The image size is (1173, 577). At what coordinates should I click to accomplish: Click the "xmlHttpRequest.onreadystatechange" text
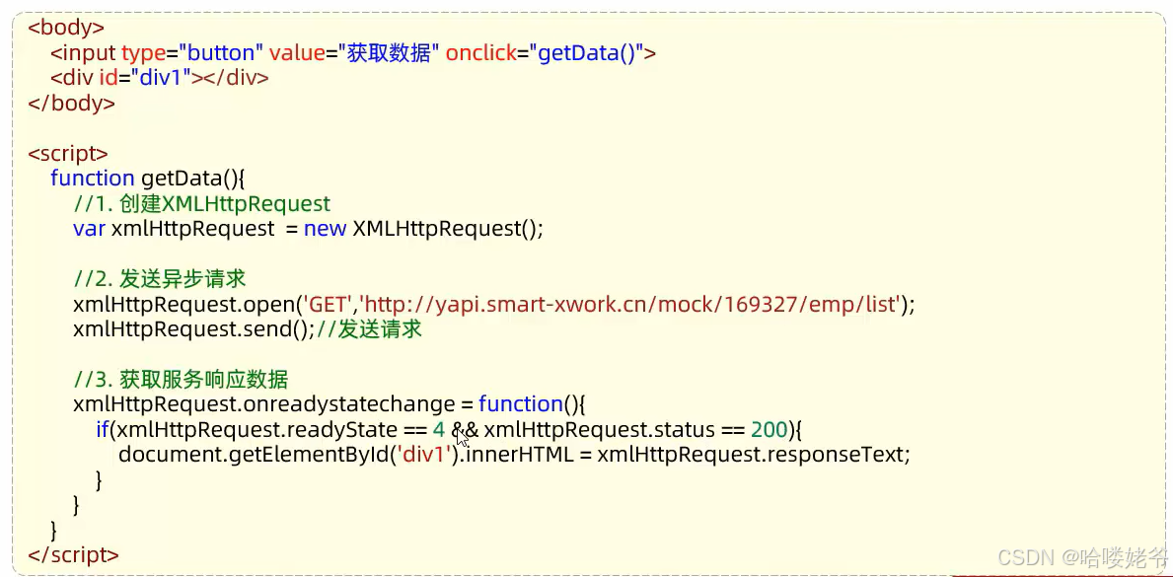pyautogui.click(x=263, y=404)
